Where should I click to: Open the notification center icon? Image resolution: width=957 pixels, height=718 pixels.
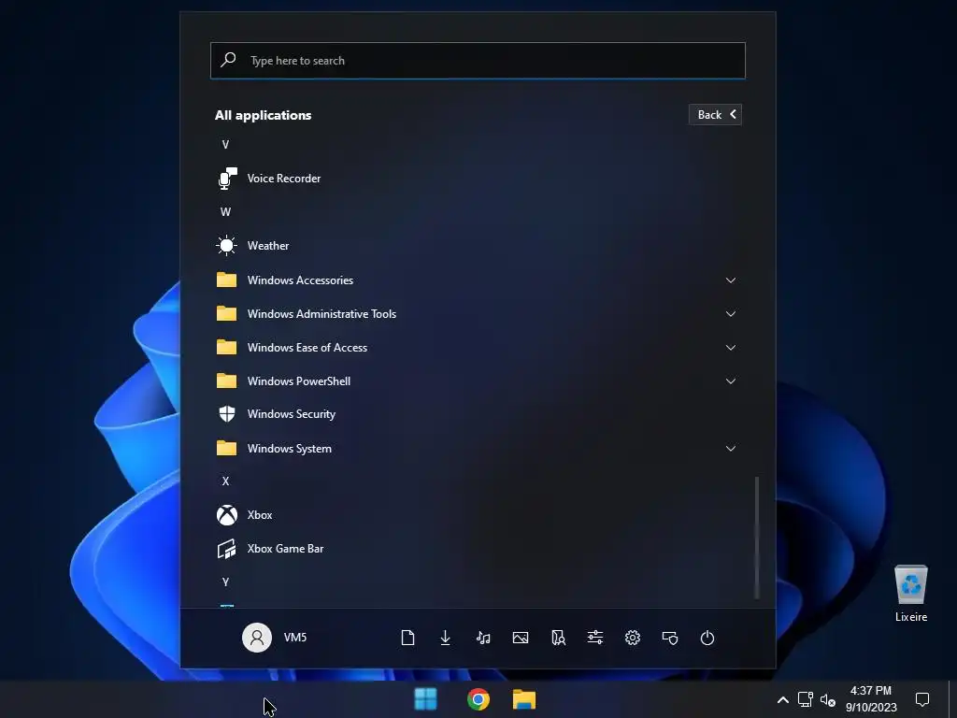coord(922,699)
